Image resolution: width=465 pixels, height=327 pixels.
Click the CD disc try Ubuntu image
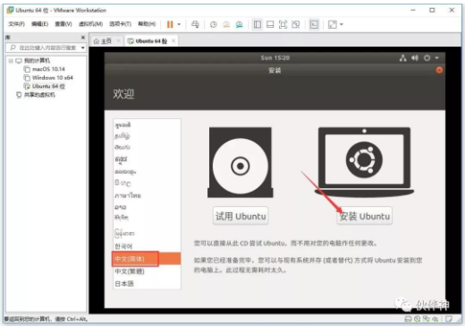tap(241, 162)
